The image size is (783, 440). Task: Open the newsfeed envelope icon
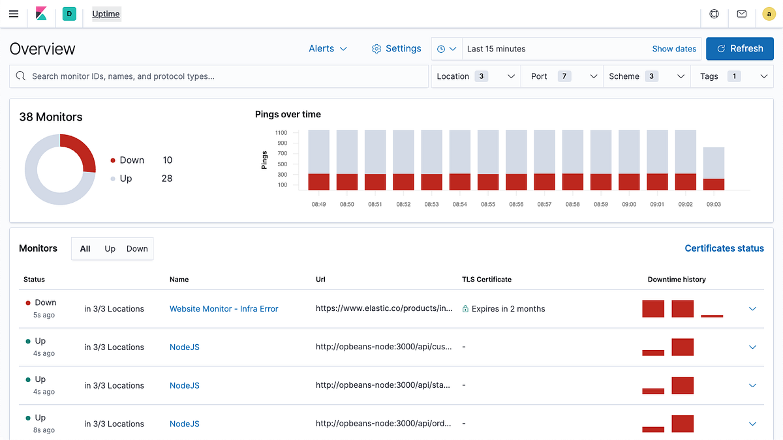click(x=741, y=14)
